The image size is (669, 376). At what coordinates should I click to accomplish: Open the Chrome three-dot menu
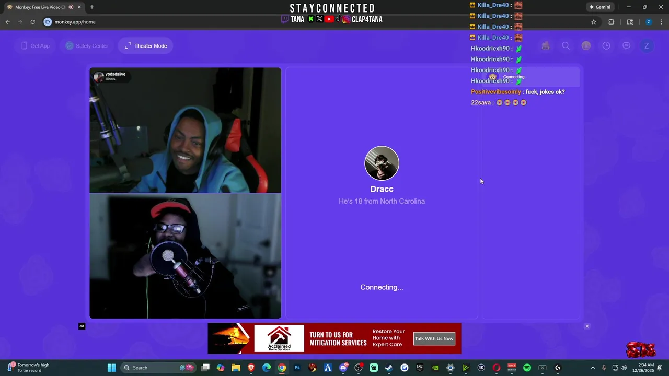click(x=661, y=22)
